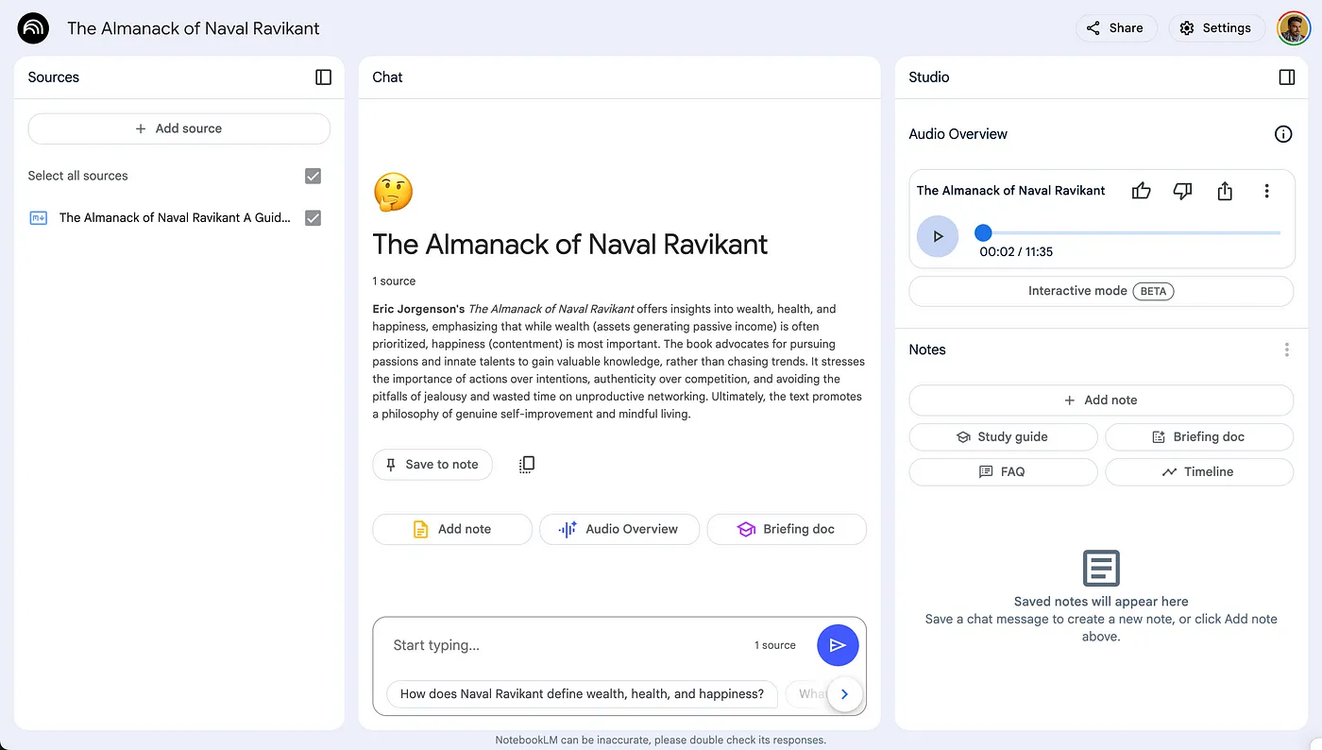Image resolution: width=1322 pixels, height=750 pixels.
Task: Open The Almanack of Naval Ravikant source row
Action: (176, 218)
